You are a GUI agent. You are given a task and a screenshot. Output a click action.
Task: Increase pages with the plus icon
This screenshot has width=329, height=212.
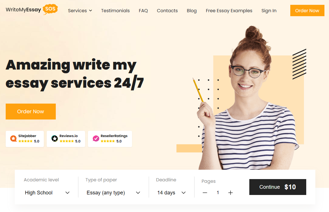coord(230,193)
